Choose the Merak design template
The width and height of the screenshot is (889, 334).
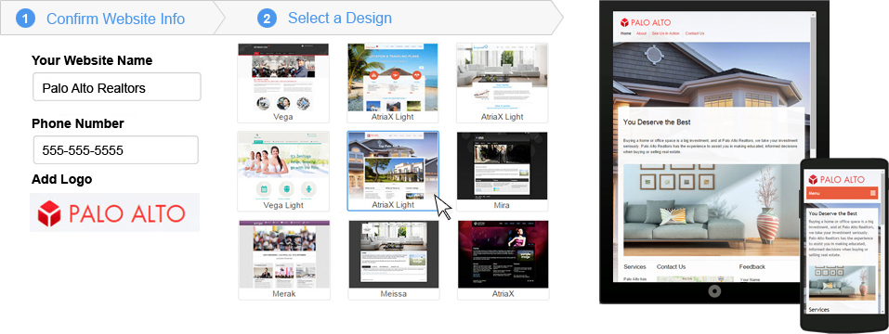pos(284,260)
